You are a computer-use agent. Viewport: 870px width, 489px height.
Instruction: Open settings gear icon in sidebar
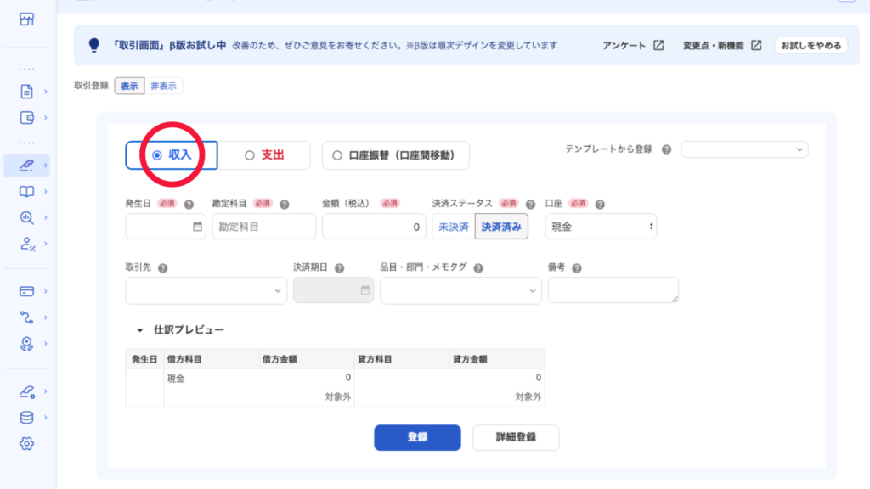tap(27, 443)
